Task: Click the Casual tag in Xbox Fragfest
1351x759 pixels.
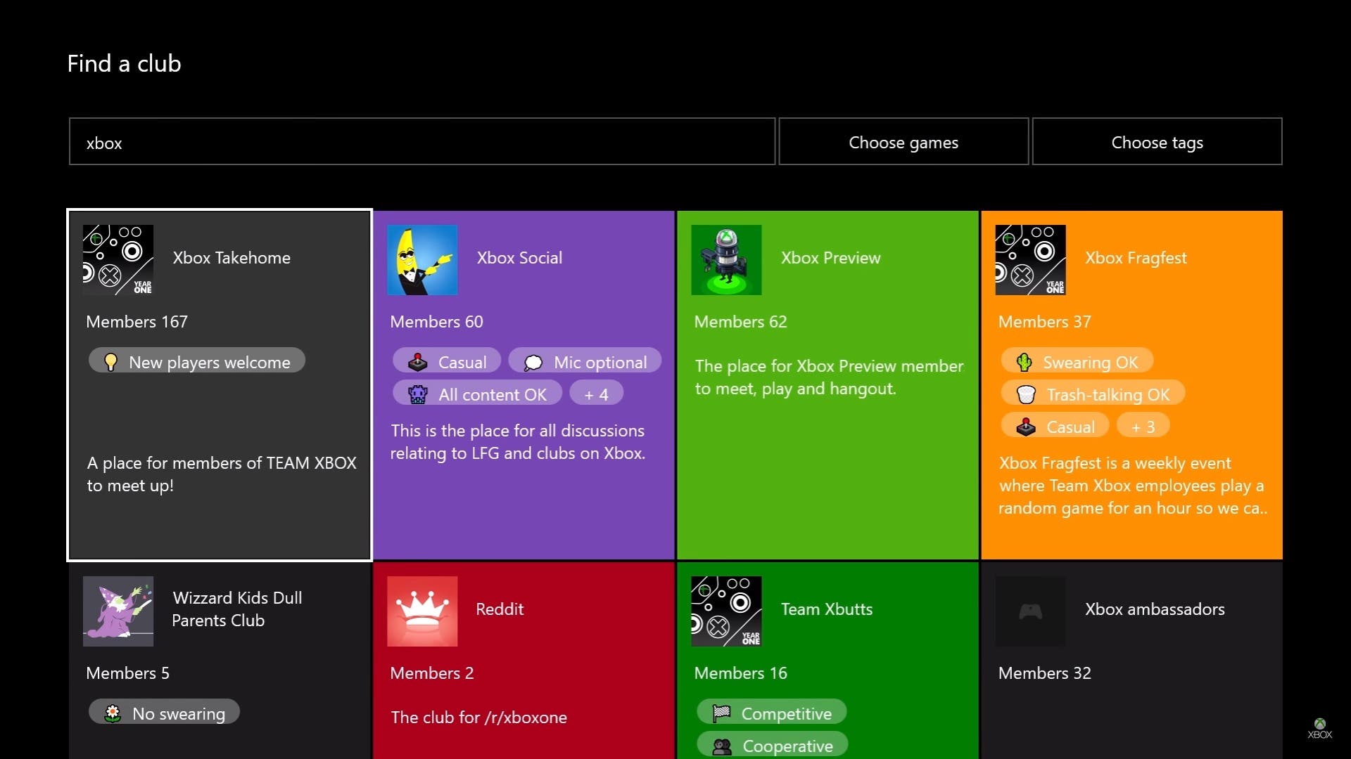Action: 1055,426
